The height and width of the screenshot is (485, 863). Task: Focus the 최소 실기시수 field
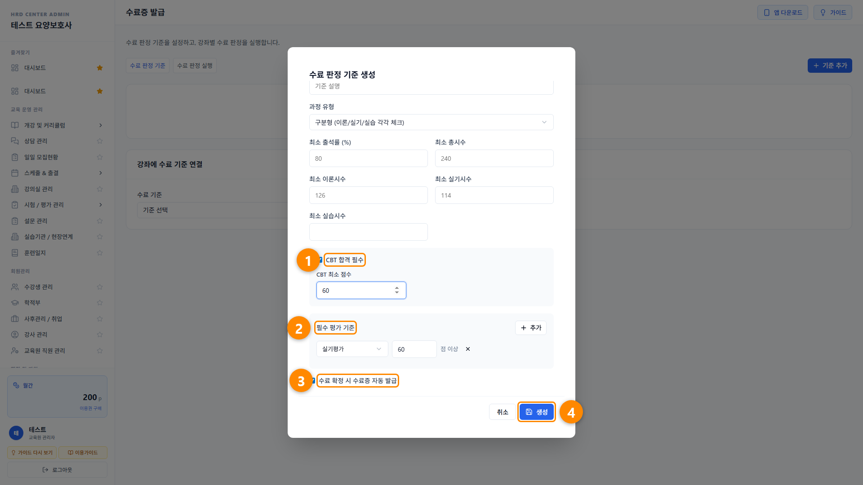[494, 195]
